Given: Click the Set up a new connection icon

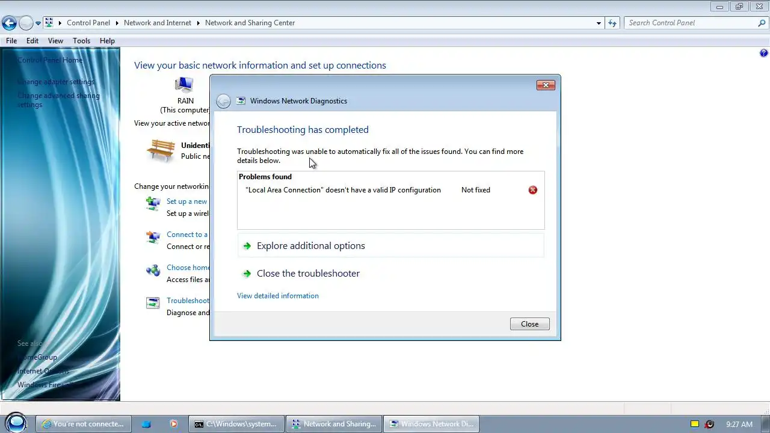Looking at the screenshot, I should coord(153,203).
